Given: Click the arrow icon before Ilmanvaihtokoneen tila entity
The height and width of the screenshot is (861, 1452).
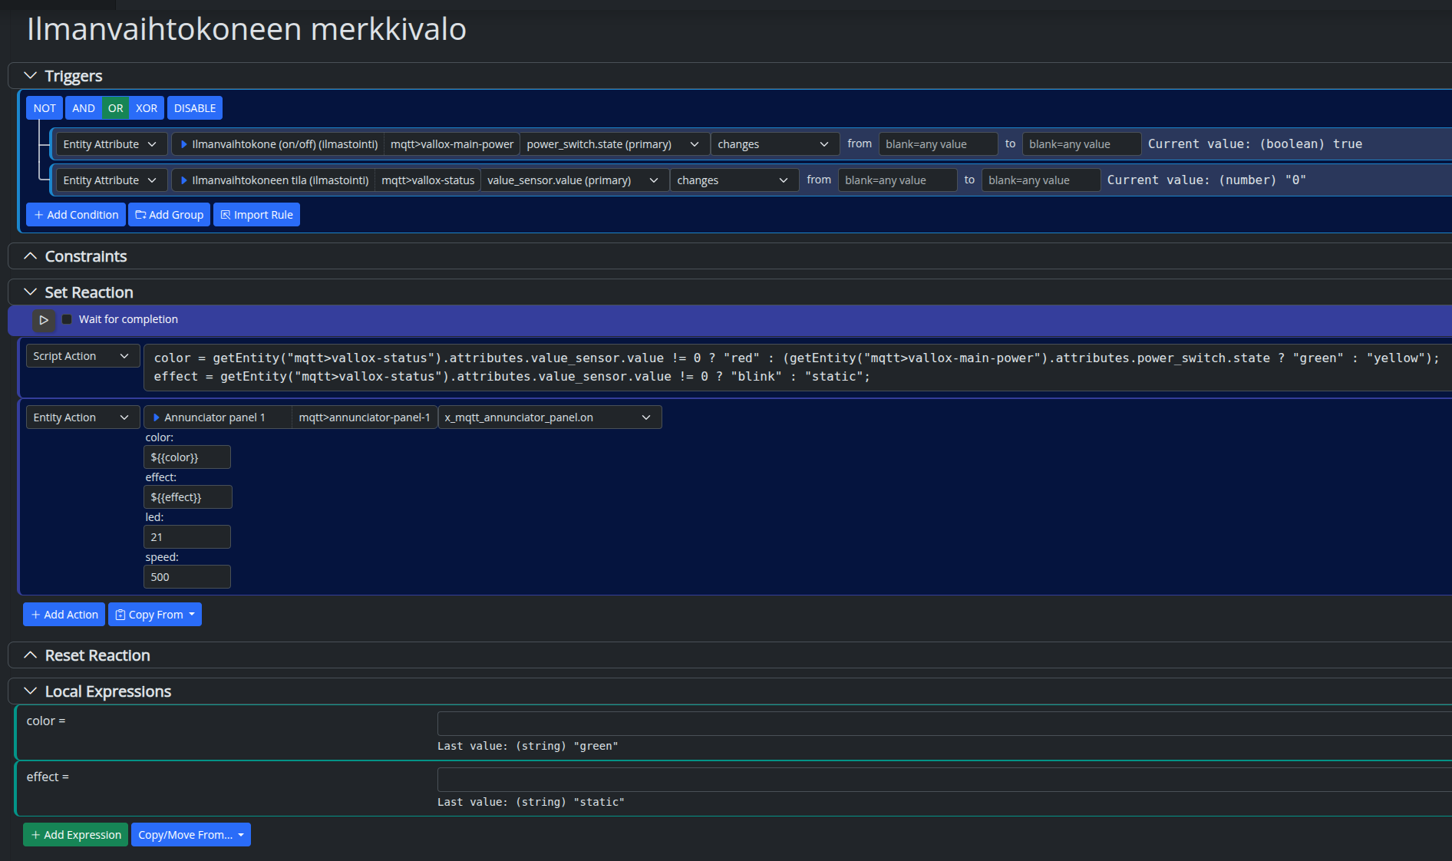Looking at the screenshot, I should pyautogui.click(x=184, y=180).
